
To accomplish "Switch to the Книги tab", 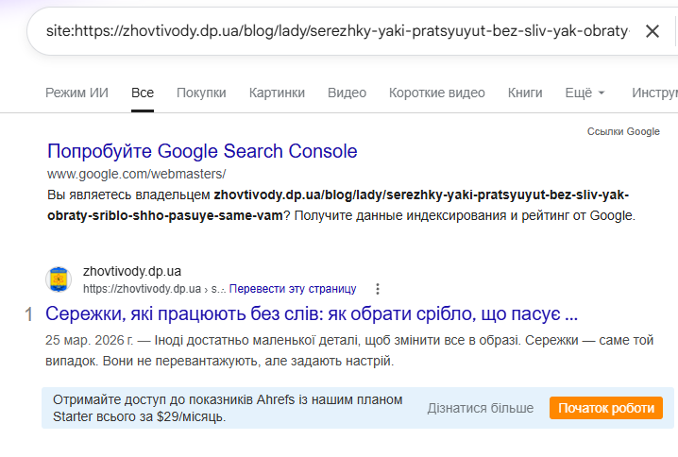I will pos(525,93).
